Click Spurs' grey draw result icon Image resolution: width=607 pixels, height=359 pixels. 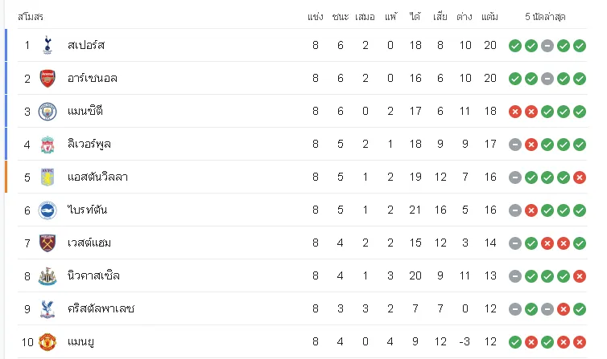coord(547,46)
